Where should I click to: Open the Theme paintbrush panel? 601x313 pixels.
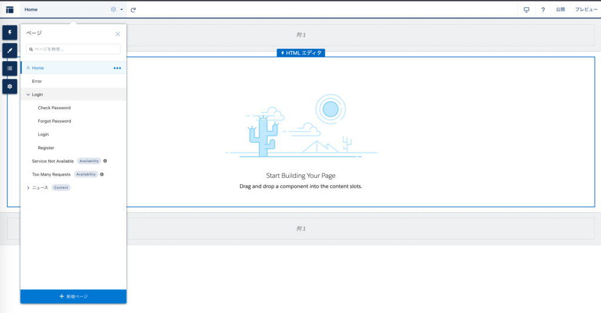(x=9, y=51)
